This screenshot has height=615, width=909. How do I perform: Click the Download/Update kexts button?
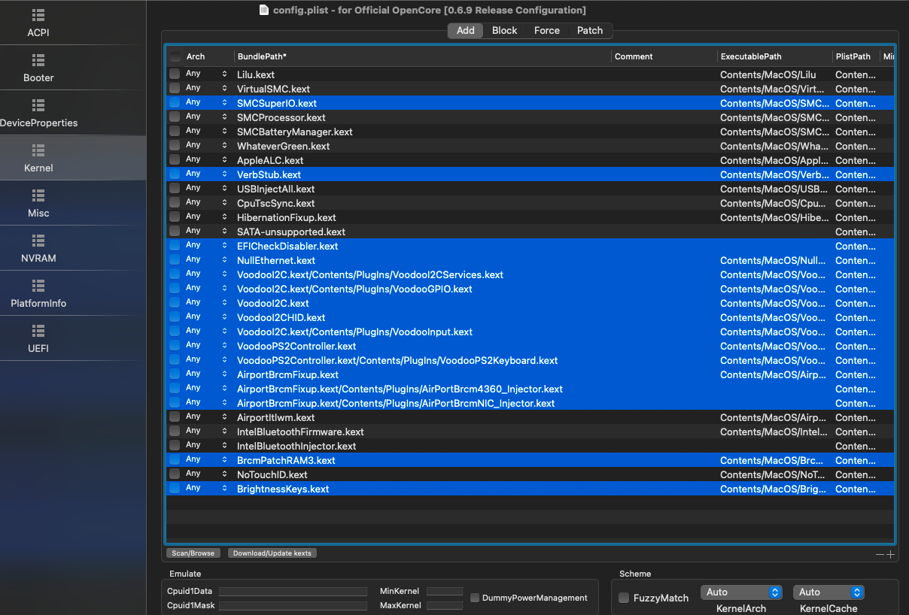click(x=272, y=553)
